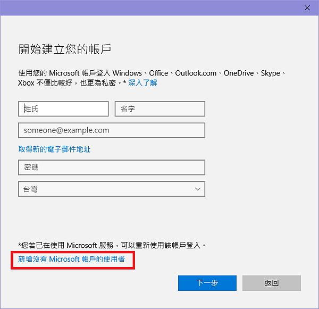
Task: Click the 返回 button
Action: pos(272,283)
